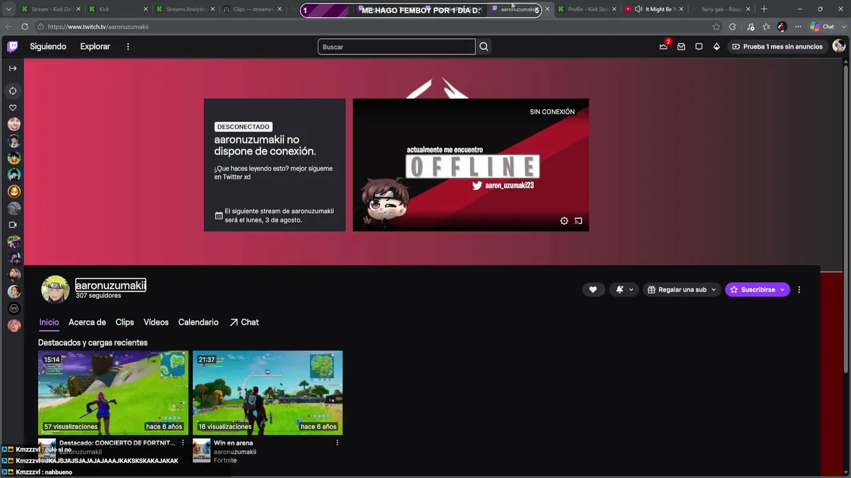Switch to the Clips — streamer browser tab
The width and height of the screenshot is (851, 478).
coord(253,9)
